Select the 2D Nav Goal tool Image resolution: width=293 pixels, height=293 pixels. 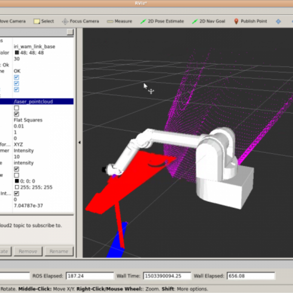[x=209, y=21]
